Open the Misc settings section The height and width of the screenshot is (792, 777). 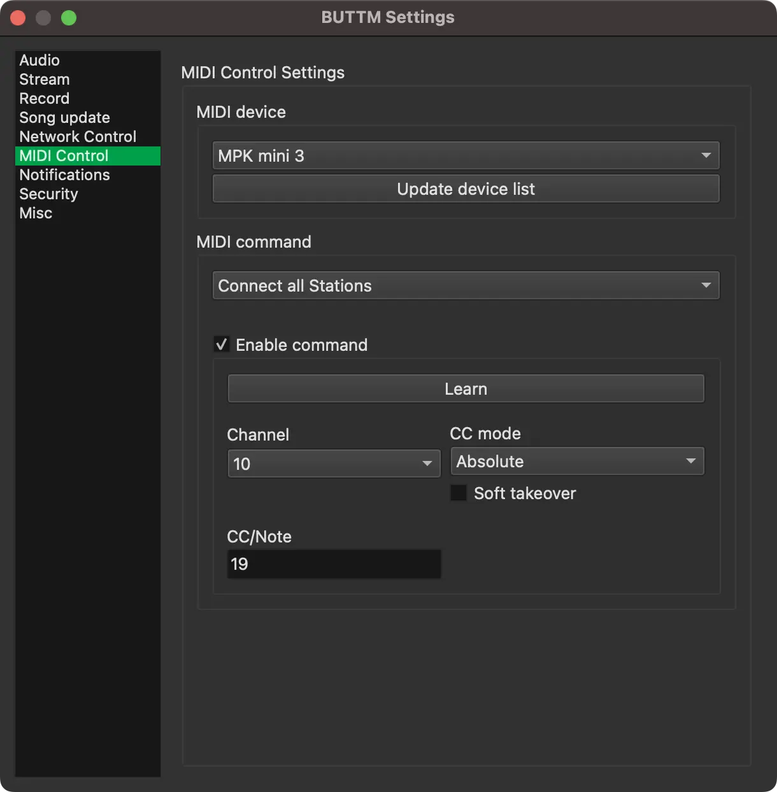pos(35,213)
